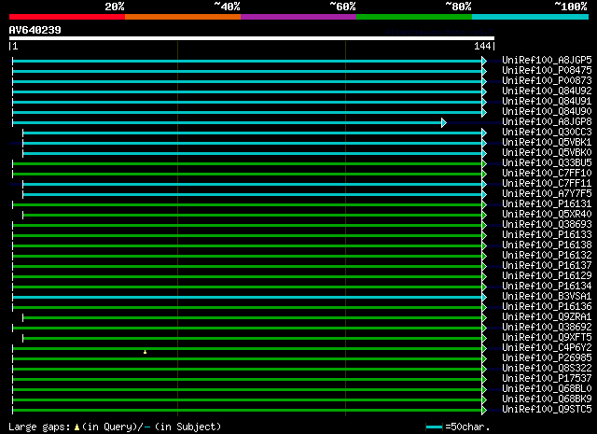Open hit UniRef100_P00873

(547, 81)
